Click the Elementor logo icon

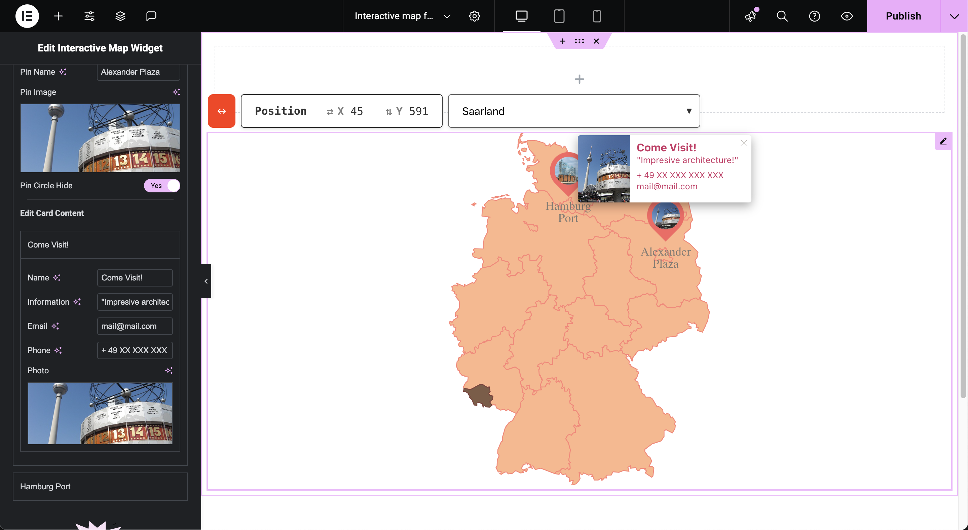coord(27,16)
